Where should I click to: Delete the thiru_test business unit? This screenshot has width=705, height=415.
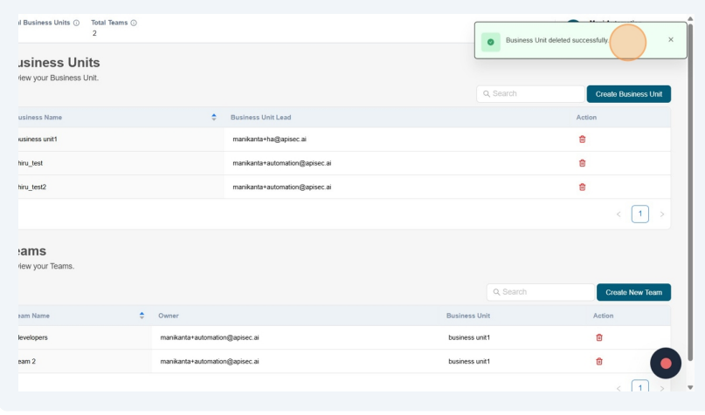coord(583,163)
